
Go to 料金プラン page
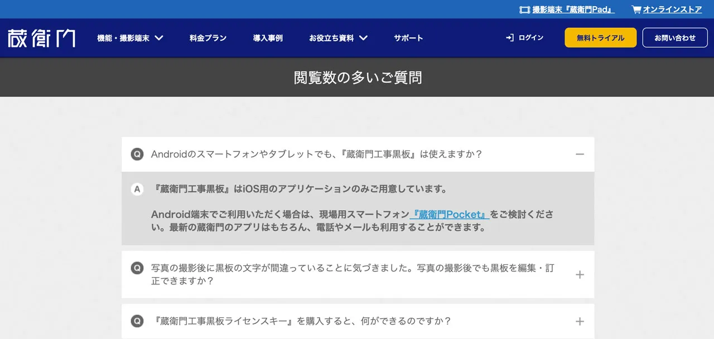point(208,38)
